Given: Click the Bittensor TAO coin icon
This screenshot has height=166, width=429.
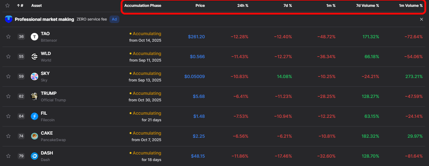Looking at the screenshot, I should 35,37.
